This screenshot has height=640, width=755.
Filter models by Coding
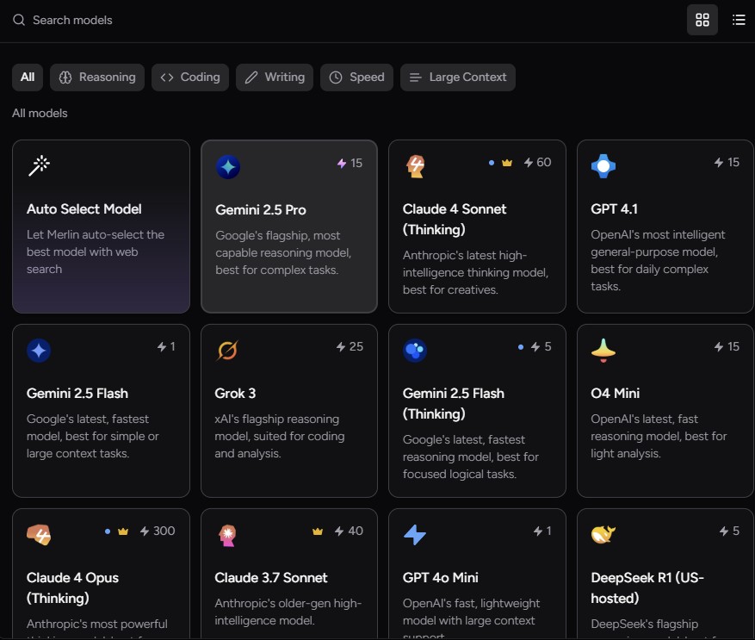click(x=190, y=77)
